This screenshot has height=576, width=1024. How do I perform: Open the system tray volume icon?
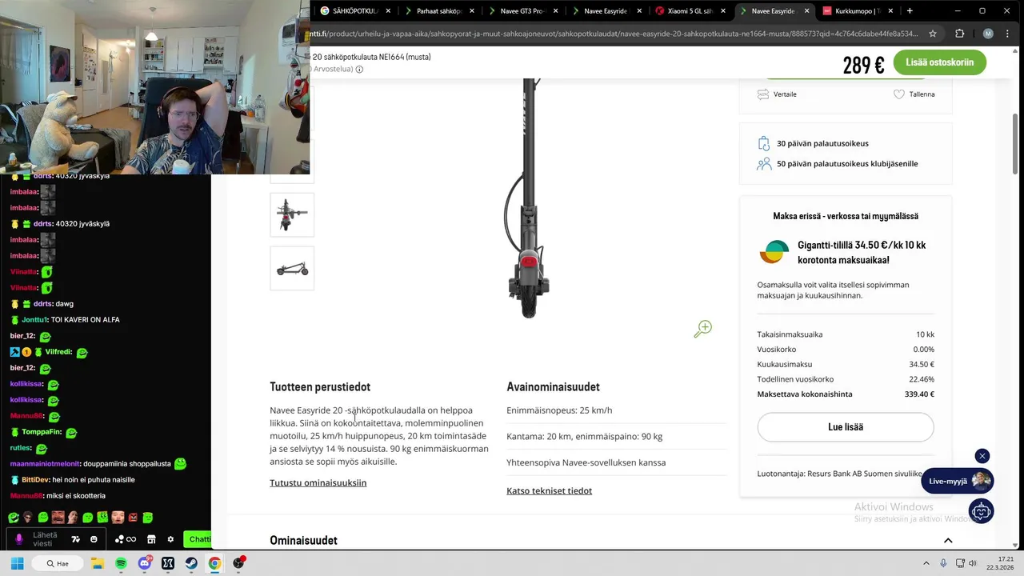[x=973, y=563]
